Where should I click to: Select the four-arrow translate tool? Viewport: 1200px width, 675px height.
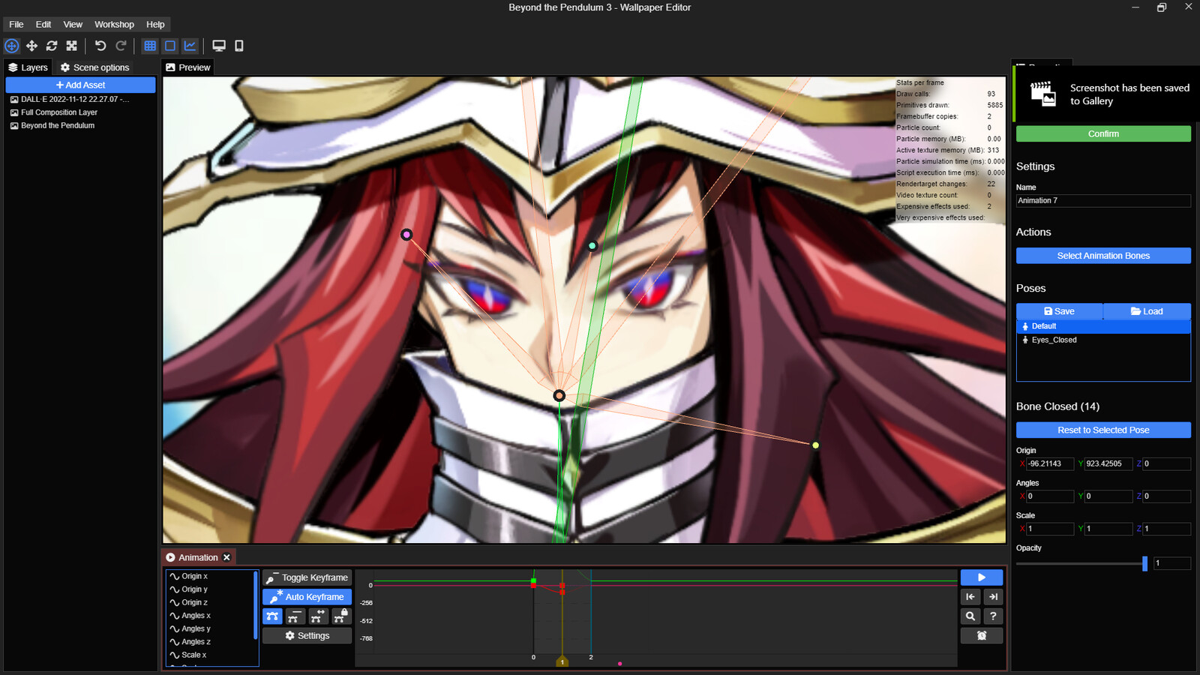pos(31,46)
